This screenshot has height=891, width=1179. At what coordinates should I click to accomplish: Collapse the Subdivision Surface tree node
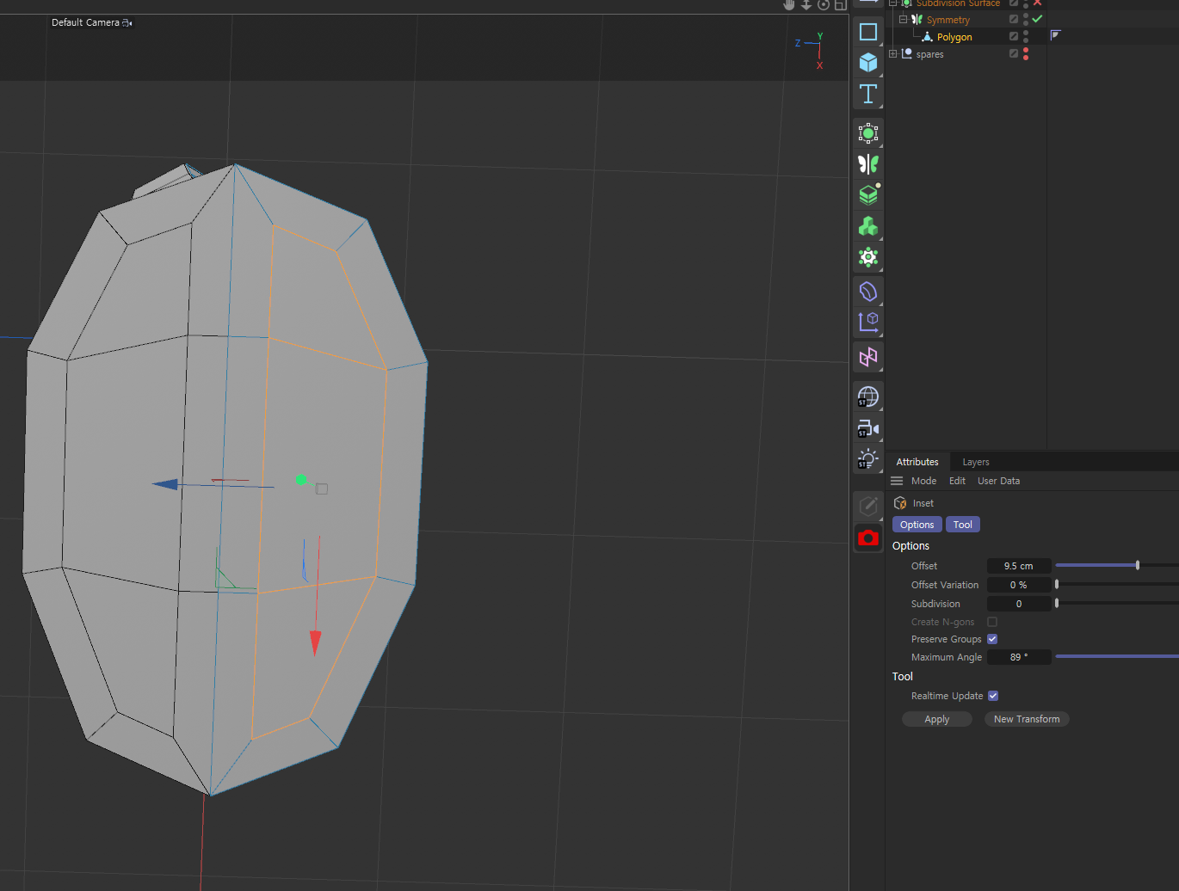coord(892,3)
